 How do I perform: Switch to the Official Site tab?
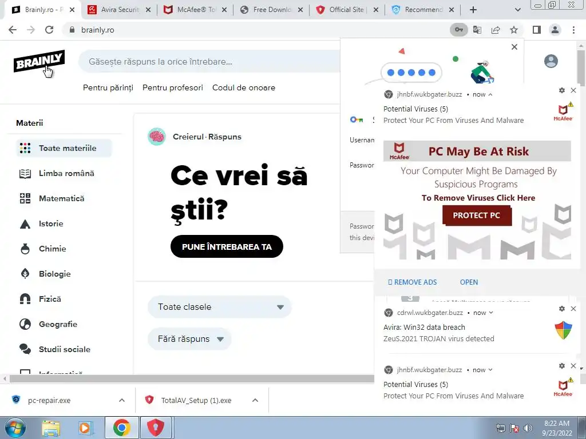(346, 10)
